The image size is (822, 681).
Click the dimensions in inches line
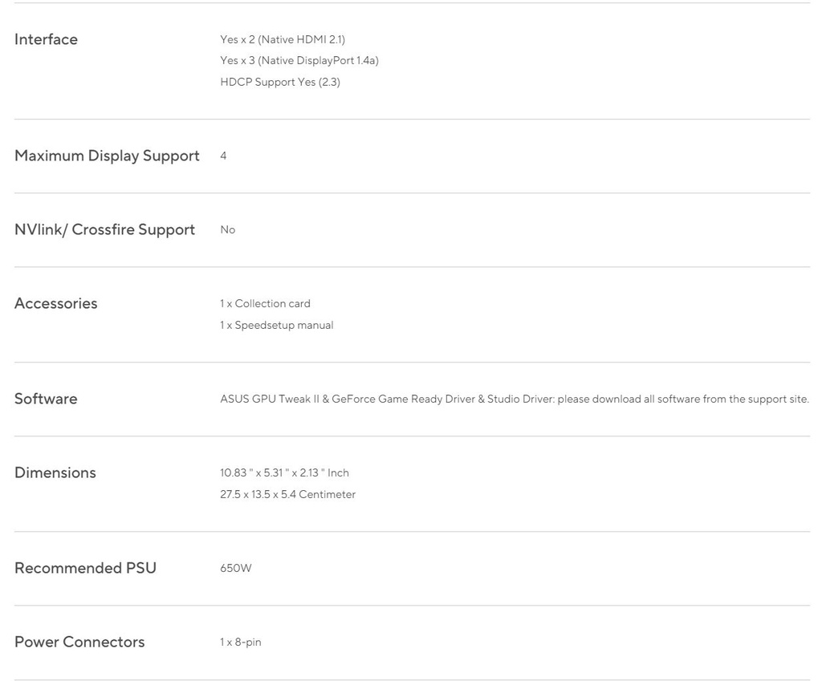[x=284, y=473]
